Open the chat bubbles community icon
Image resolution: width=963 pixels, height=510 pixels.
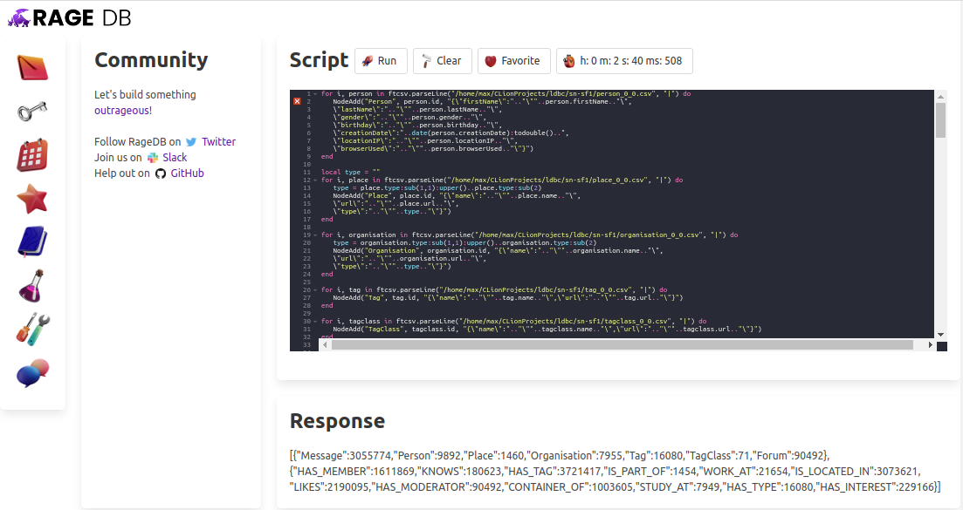click(x=32, y=373)
